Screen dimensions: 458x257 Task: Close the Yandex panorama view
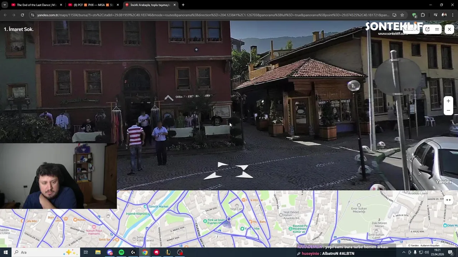point(449,29)
